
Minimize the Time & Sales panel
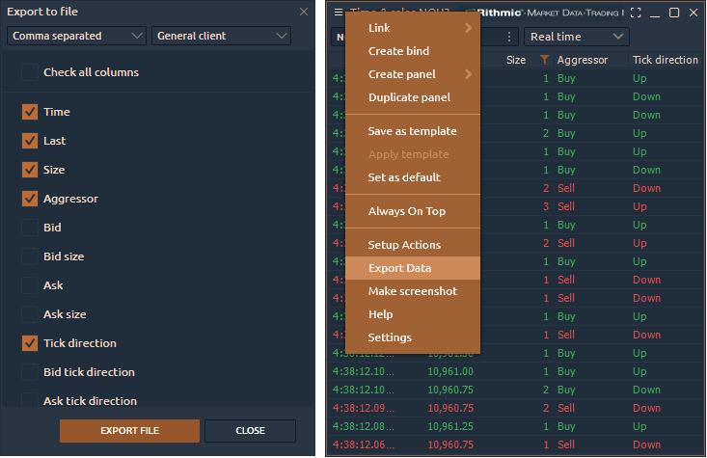655,13
